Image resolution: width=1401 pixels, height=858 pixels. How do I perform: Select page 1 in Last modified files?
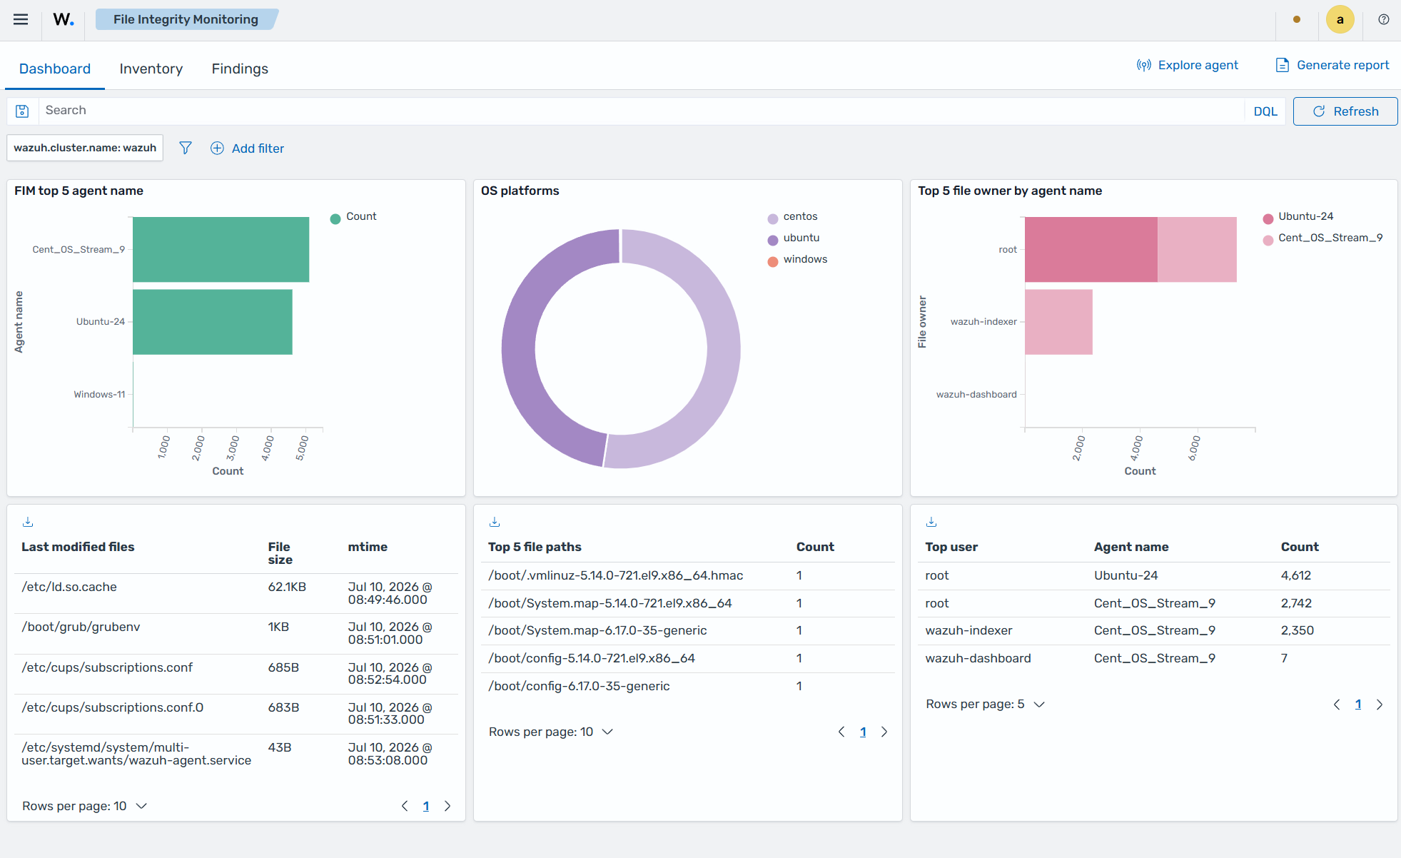tap(426, 806)
